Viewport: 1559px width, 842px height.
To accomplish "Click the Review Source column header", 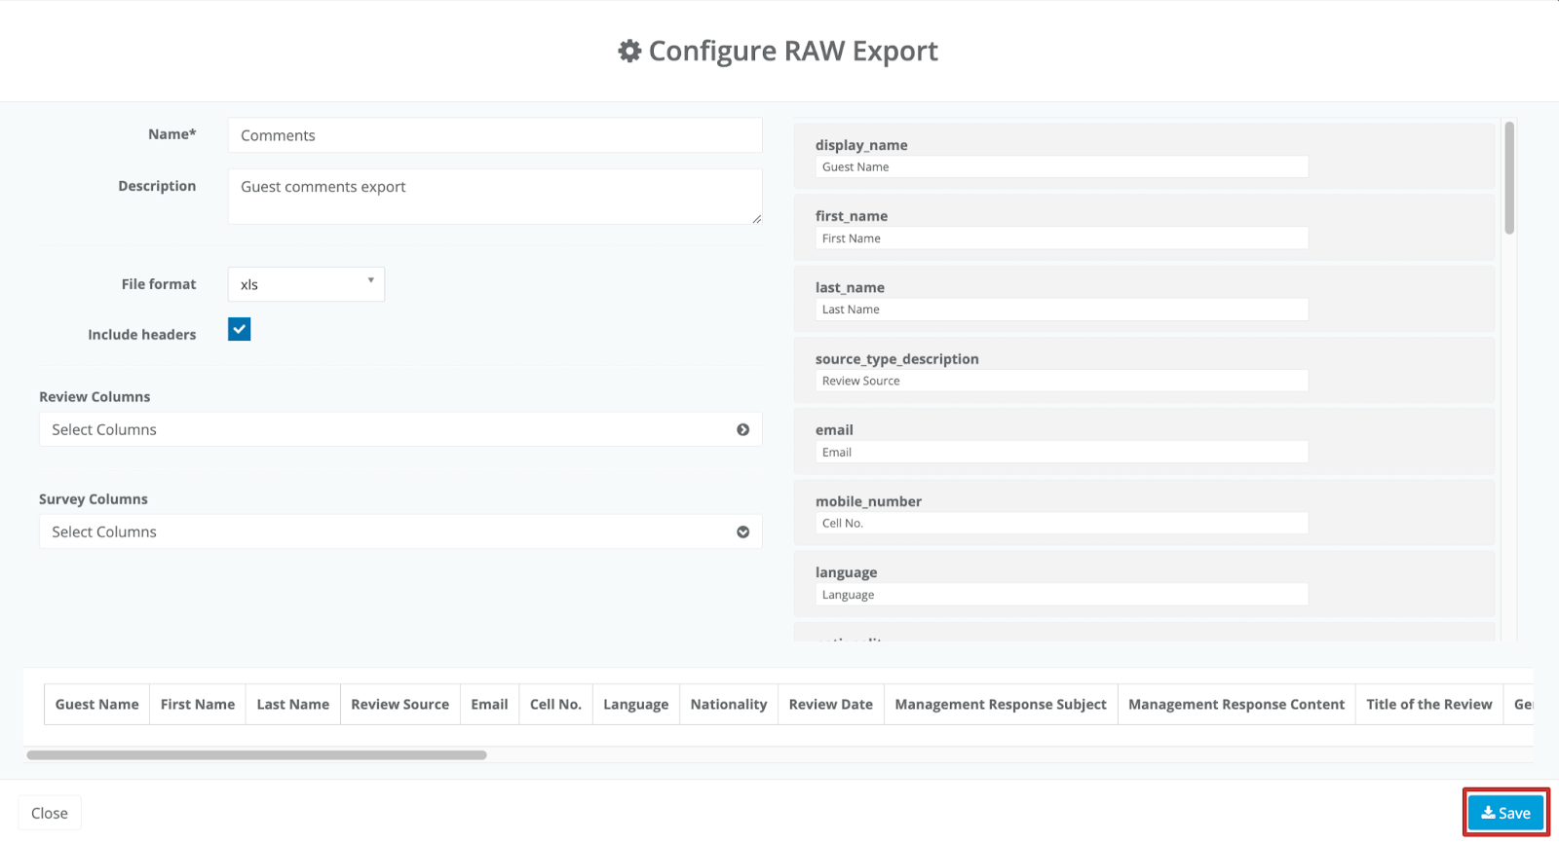I will point(399,704).
